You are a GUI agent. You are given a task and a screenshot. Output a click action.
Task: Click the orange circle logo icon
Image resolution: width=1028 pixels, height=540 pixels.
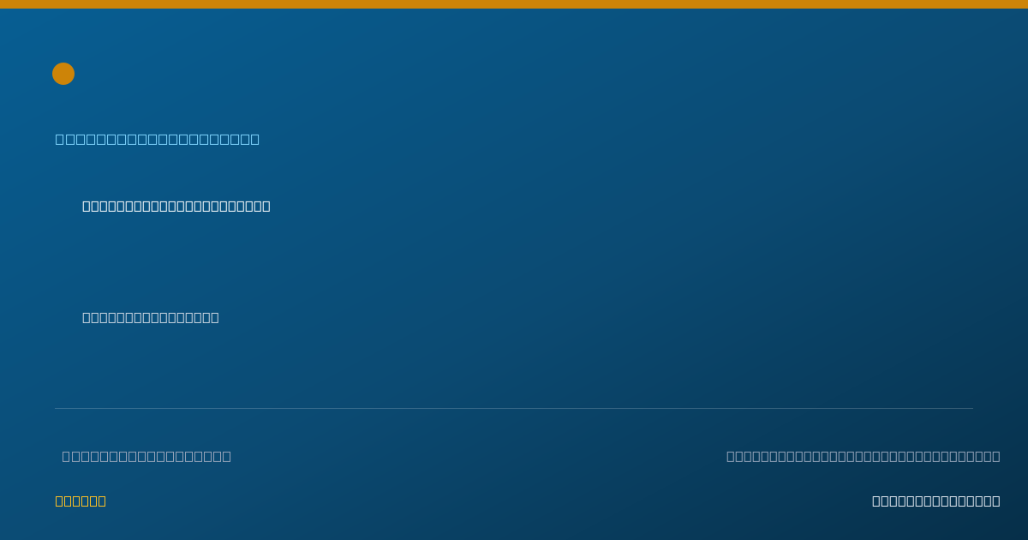click(x=63, y=74)
